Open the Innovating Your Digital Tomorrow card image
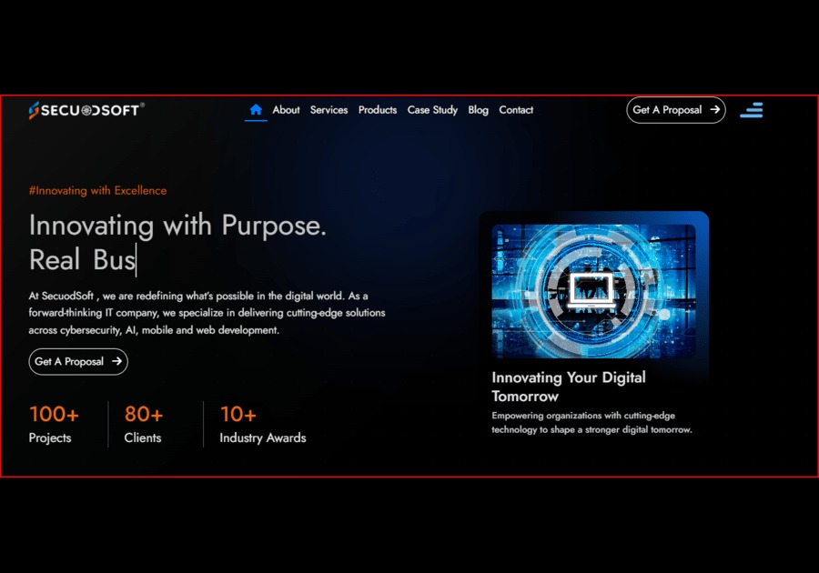The height and width of the screenshot is (573, 819). [595, 289]
